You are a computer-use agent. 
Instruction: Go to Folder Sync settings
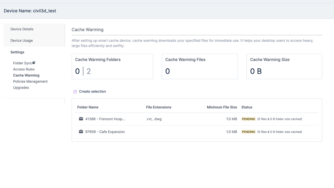(x=23, y=63)
